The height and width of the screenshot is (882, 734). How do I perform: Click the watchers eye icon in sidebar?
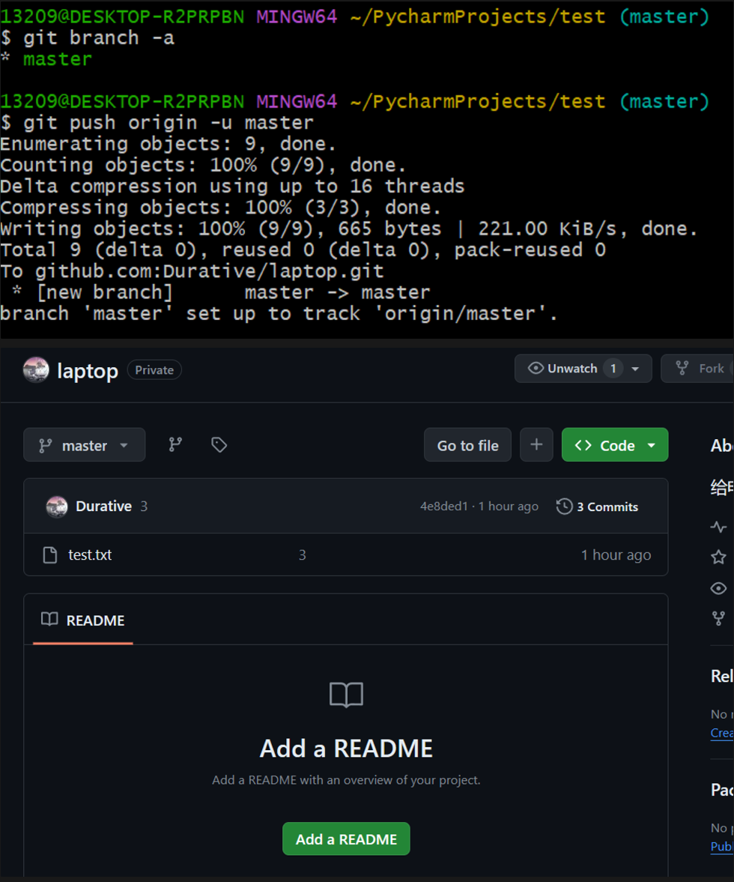click(718, 588)
